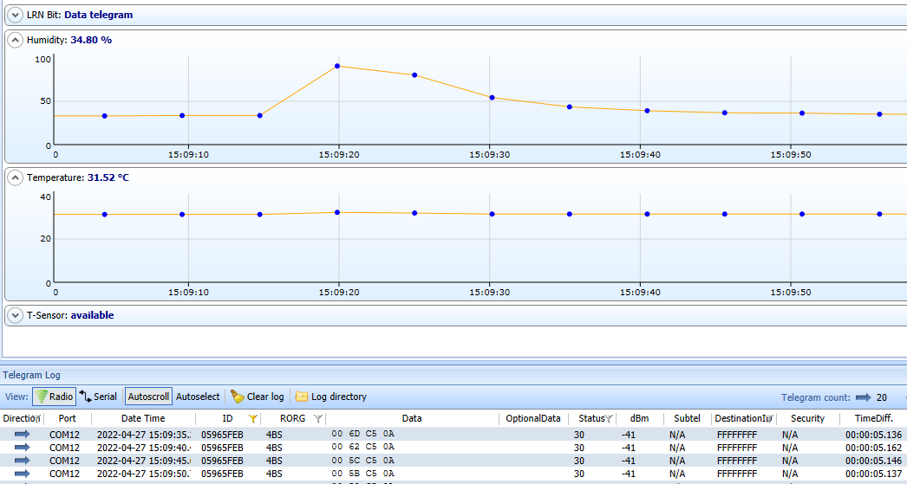This screenshot has width=907, height=484.
Task: Click TimeDiff value 00:00:05.146
Action: (x=873, y=461)
